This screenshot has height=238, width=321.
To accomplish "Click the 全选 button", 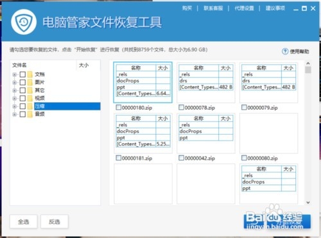I will click(x=24, y=221).
